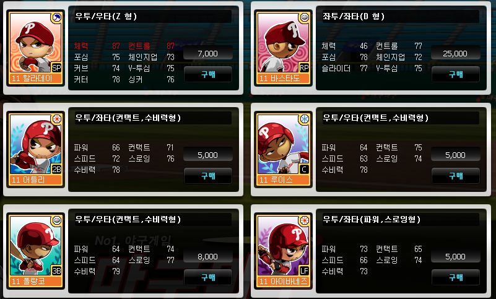Screen dimensions: 496x299
Task: Click 구매 button for 아이바네즈
Action: pos(456,277)
